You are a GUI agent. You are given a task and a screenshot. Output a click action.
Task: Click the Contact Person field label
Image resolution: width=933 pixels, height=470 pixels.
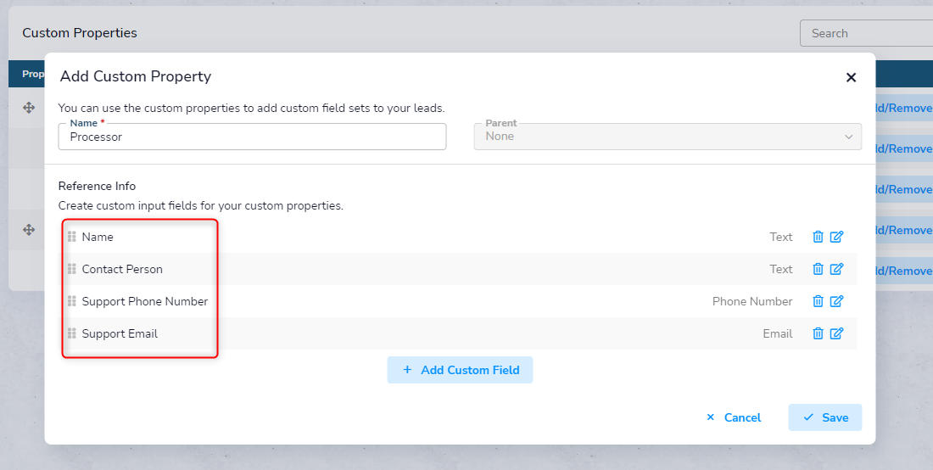[x=122, y=269]
